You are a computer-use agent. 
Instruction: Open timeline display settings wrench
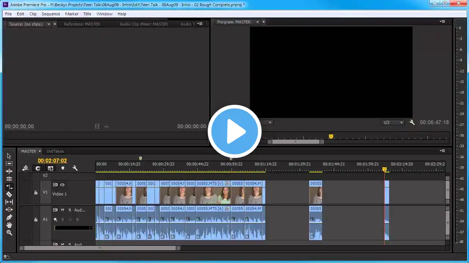pyautogui.click(x=75, y=168)
